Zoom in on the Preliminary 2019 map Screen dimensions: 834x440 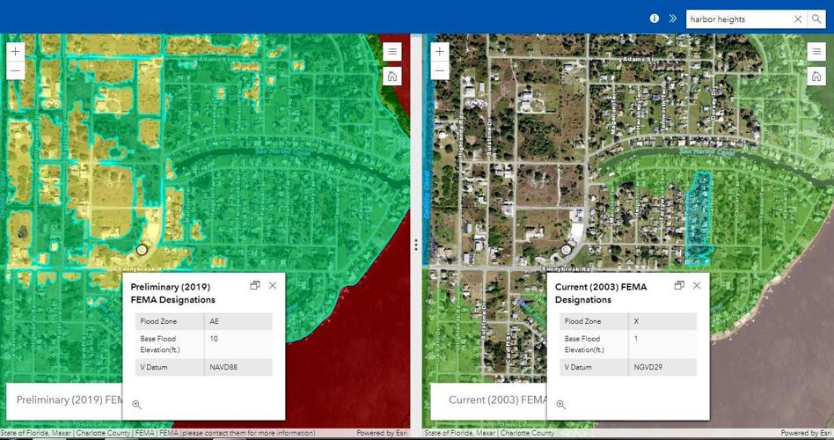[x=15, y=52]
